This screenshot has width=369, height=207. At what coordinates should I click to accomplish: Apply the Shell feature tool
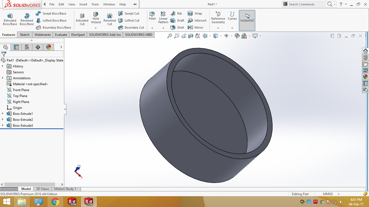pyautogui.click(x=177, y=27)
